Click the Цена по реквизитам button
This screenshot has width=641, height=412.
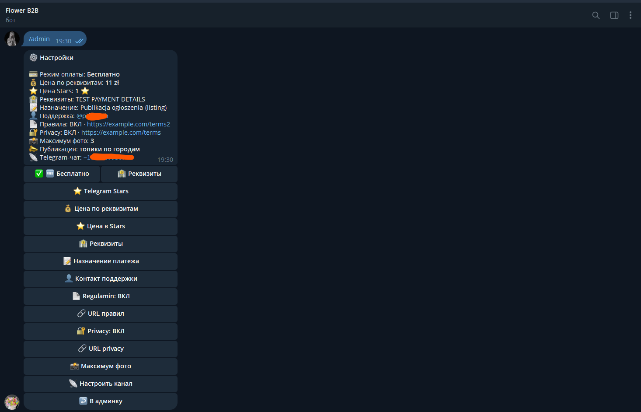point(101,209)
